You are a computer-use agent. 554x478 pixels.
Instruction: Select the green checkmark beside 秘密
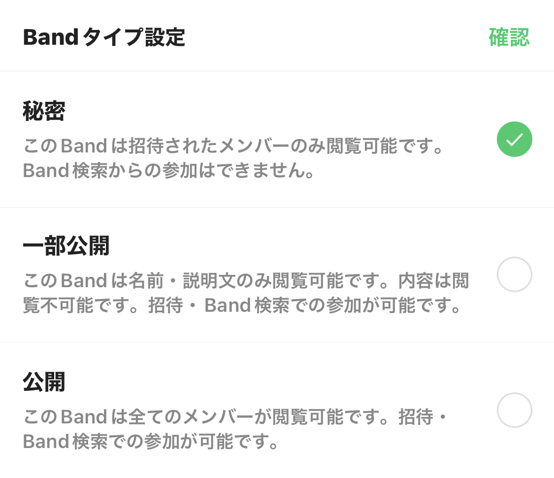click(515, 139)
